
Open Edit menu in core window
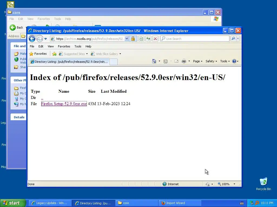pyautogui.click(x=21, y=19)
